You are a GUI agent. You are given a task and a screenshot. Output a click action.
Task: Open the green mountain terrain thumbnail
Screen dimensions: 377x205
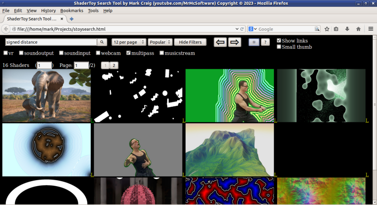230,150
